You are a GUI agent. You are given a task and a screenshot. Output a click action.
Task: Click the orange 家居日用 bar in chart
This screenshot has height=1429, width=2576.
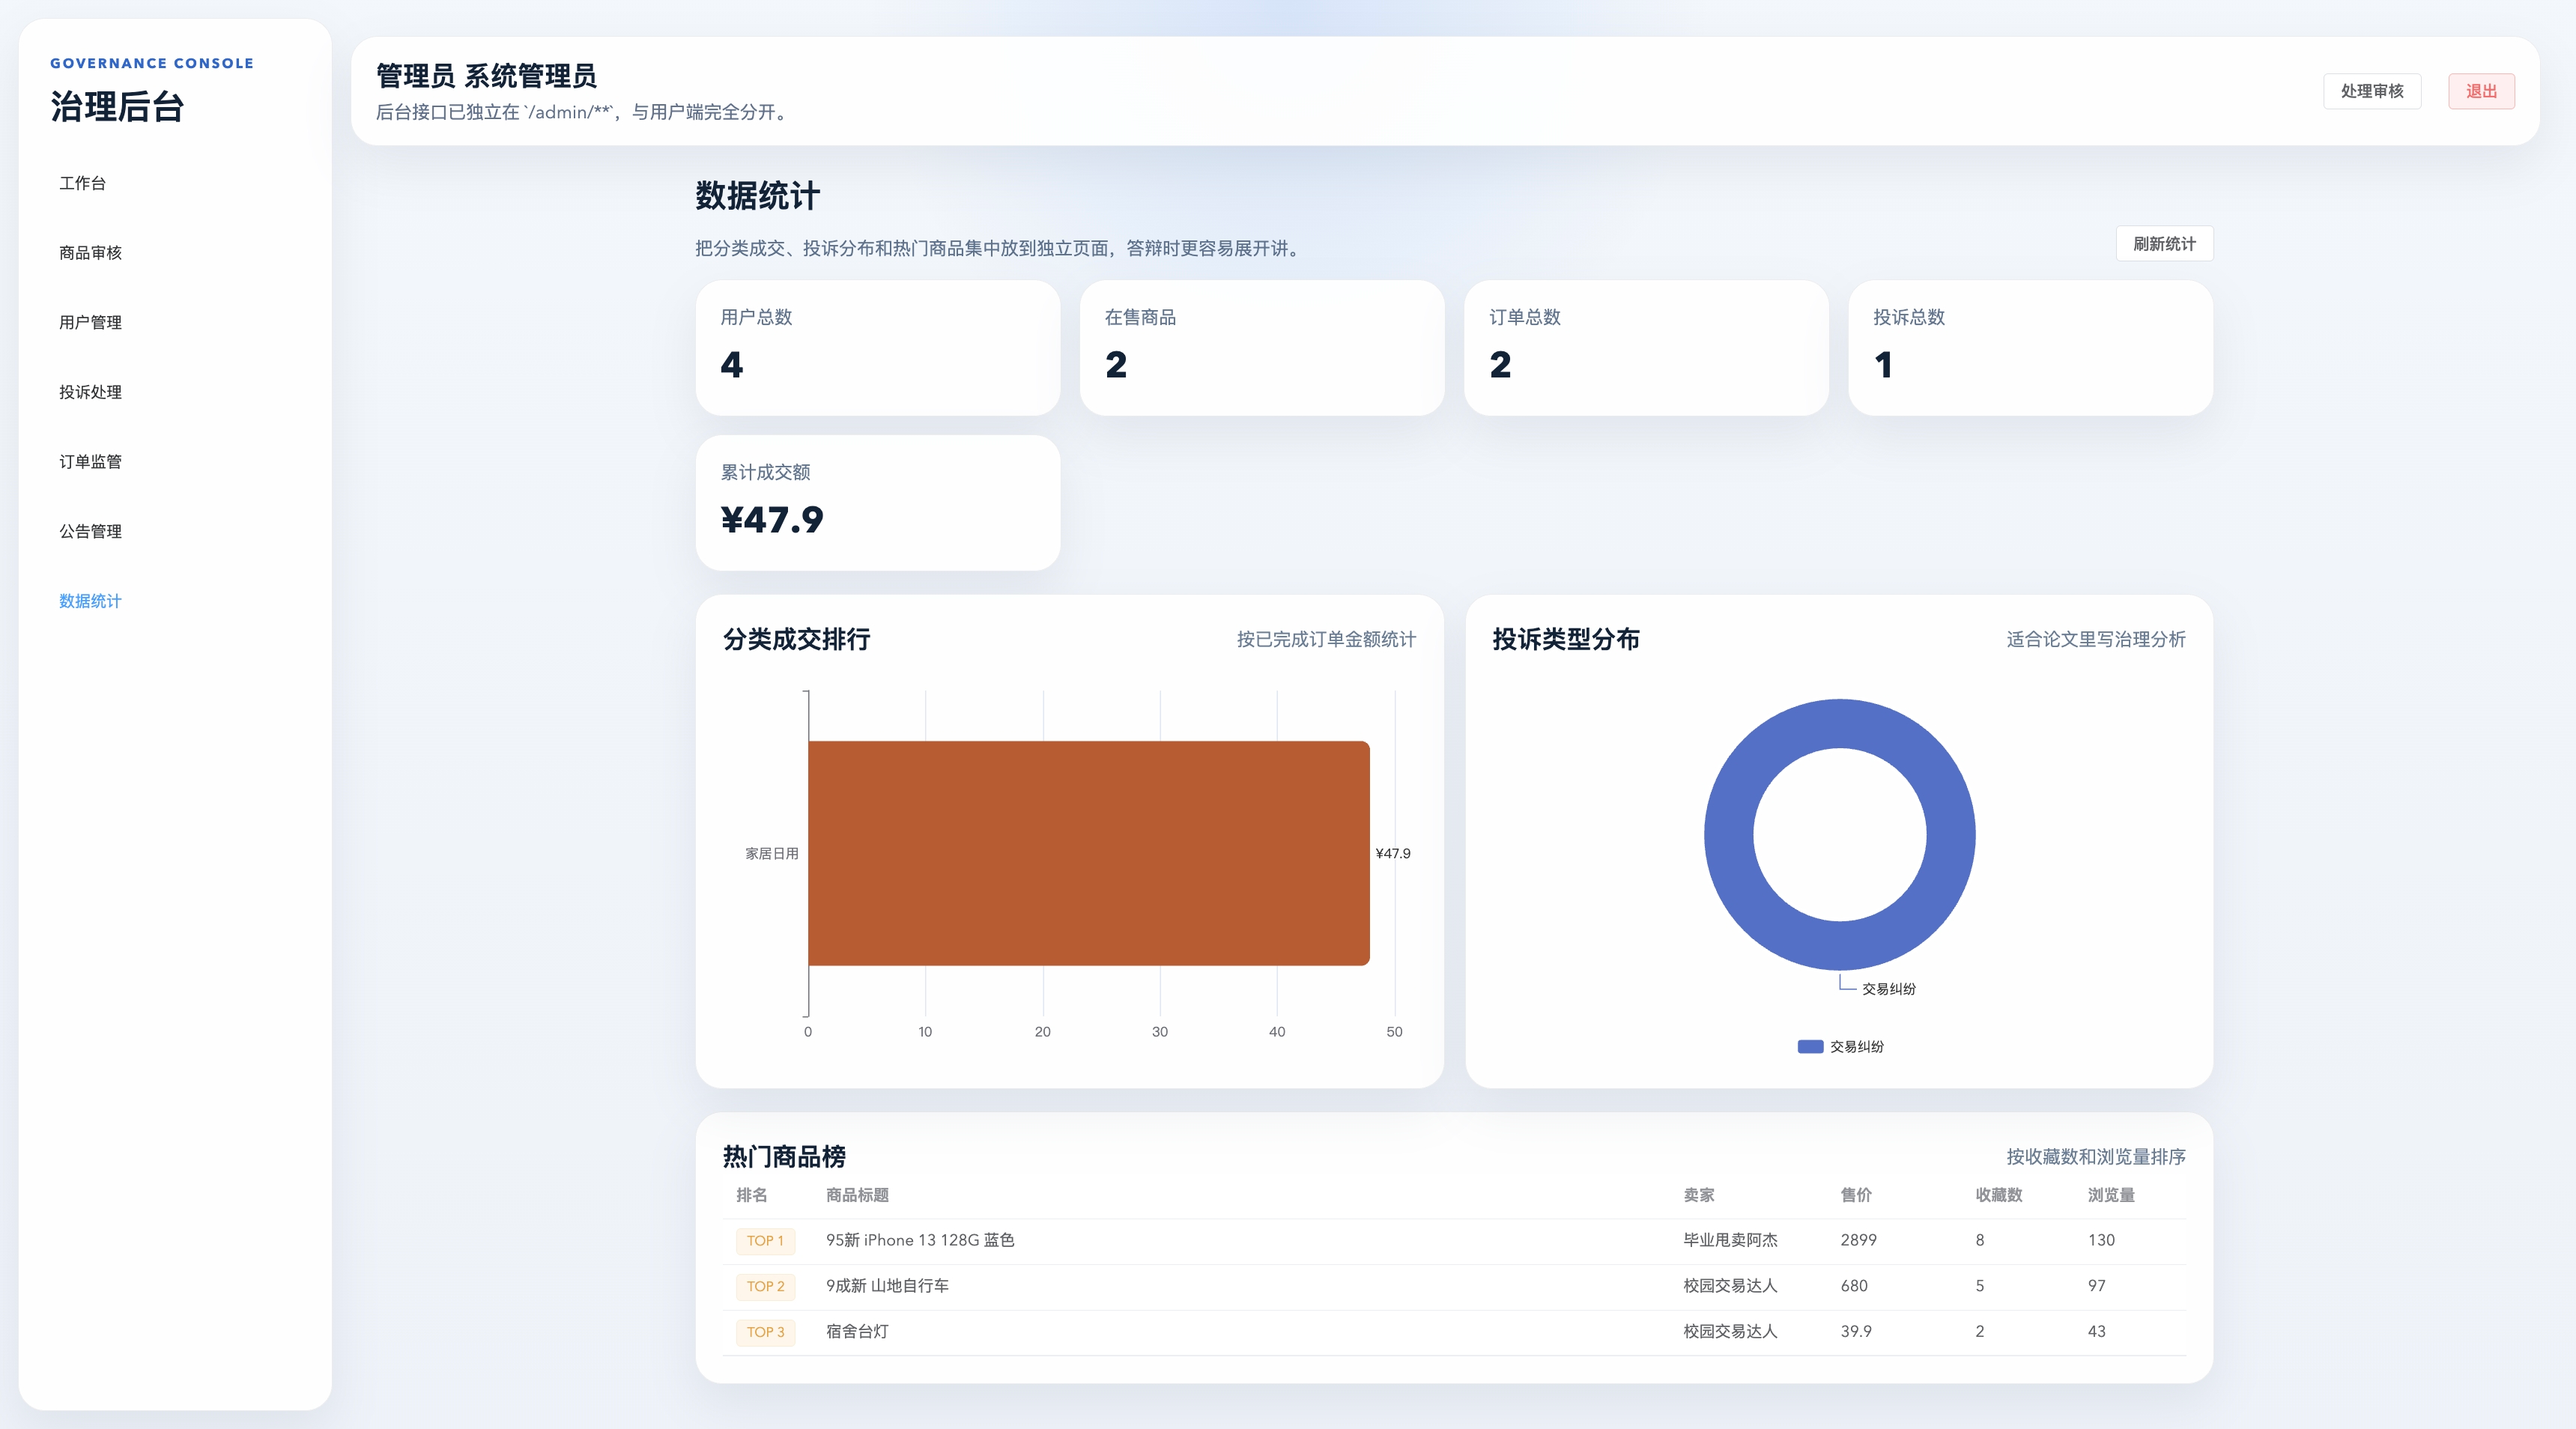tap(1088, 853)
